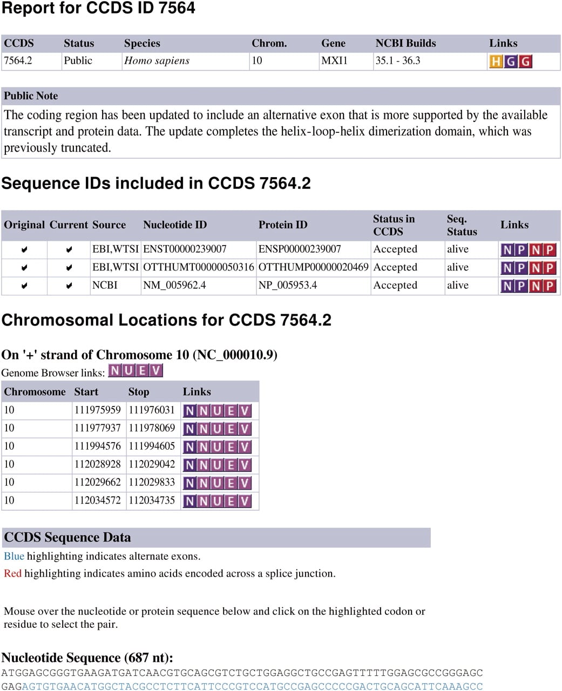This screenshot has width=562, height=691.
Task: Click the N icon in Genome Browser links
Action: point(114,371)
